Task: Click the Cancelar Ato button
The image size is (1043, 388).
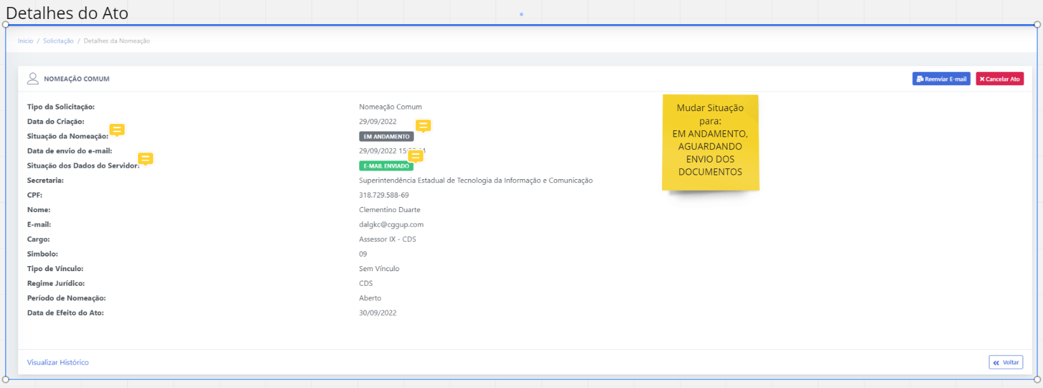Action: click(x=1000, y=79)
